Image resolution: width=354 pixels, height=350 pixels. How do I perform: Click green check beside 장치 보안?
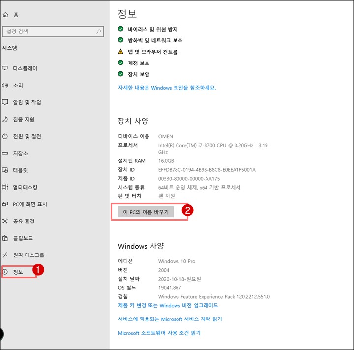[121, 74]
